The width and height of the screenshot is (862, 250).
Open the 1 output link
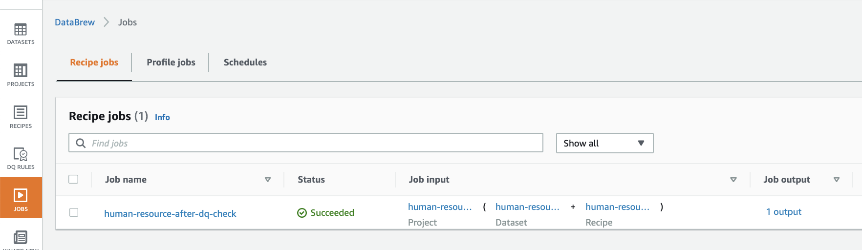(x=784, y=212)
